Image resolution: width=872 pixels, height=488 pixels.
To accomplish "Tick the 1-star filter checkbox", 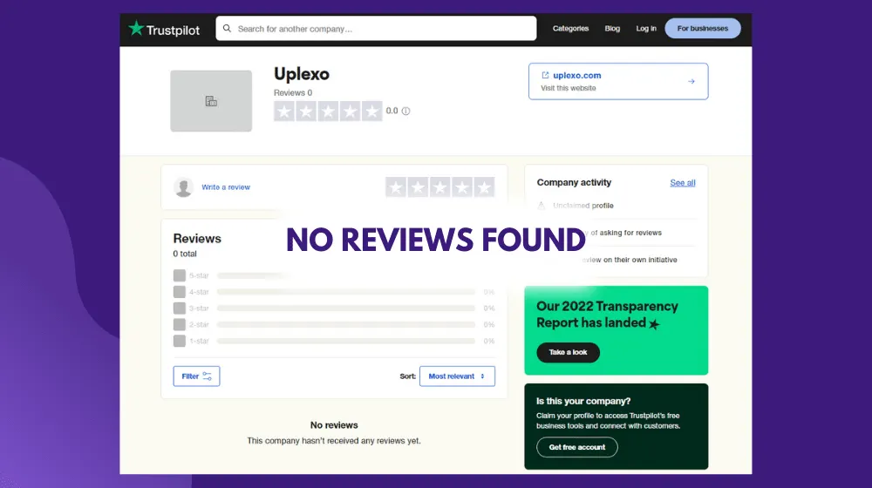I will click(179, 342).
